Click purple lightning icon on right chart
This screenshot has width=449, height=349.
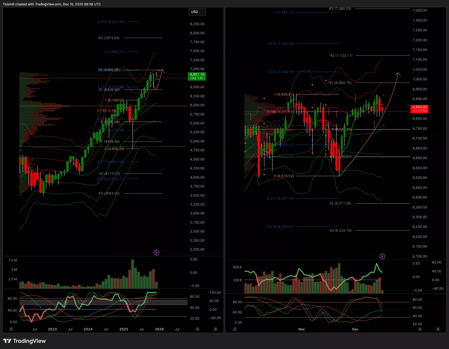point(382,256)
